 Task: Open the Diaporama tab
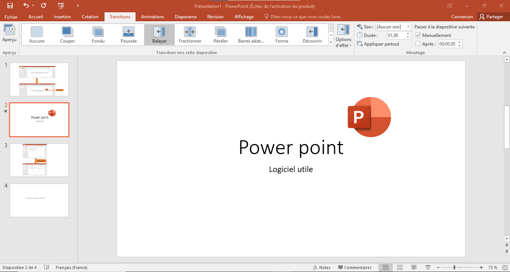186,17
